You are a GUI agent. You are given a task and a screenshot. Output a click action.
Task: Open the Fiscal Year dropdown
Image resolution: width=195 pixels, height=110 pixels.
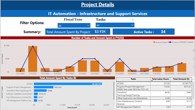coord(74,25)
